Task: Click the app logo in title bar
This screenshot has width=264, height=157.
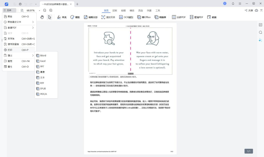Action: click(6, 4)
